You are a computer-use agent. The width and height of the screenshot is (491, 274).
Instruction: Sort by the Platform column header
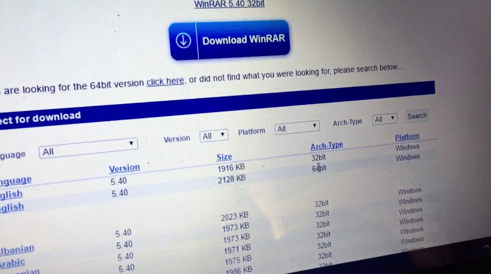[407, 137]
